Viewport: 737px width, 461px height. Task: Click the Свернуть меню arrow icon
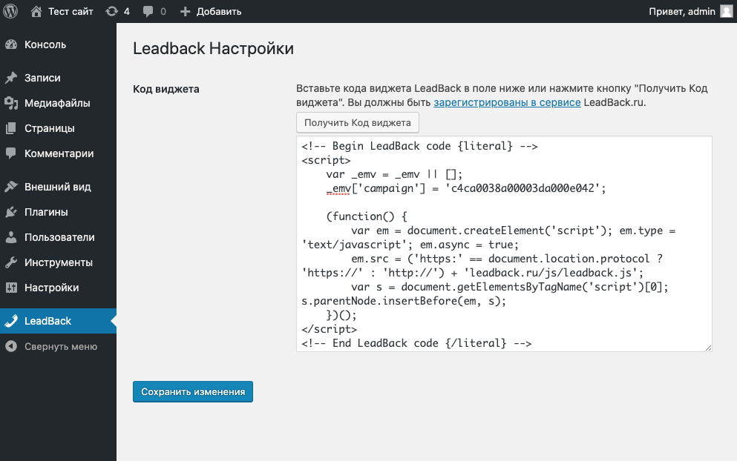point(11,346)
